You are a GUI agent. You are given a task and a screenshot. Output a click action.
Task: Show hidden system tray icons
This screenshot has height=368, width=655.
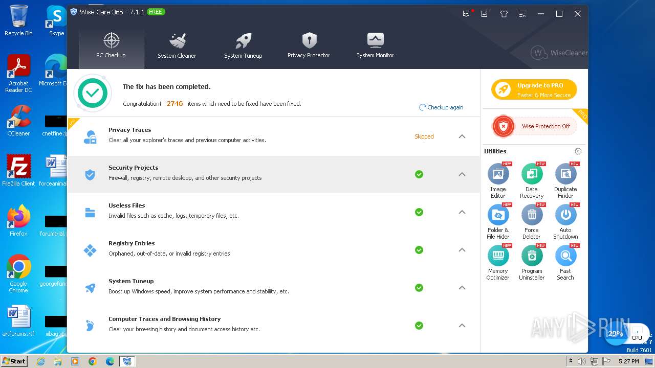(571, 361)
